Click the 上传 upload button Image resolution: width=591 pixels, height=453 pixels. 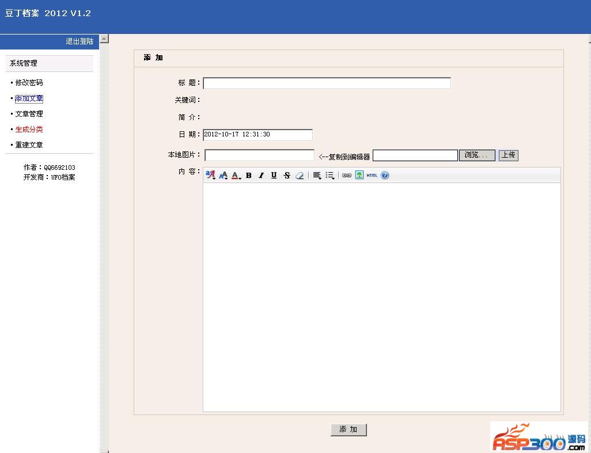pos(509,155)
